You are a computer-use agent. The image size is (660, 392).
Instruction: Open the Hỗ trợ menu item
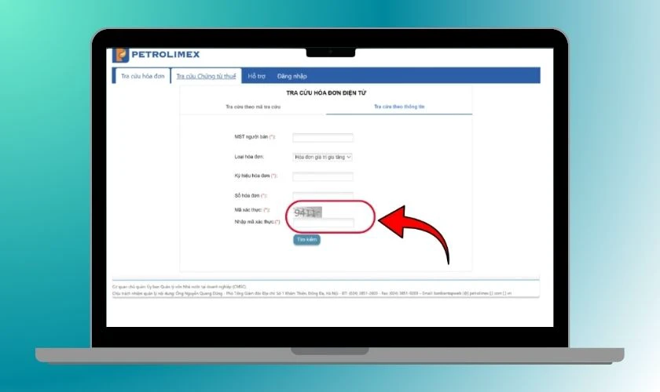pyautogui.click(x=257, y=76)
